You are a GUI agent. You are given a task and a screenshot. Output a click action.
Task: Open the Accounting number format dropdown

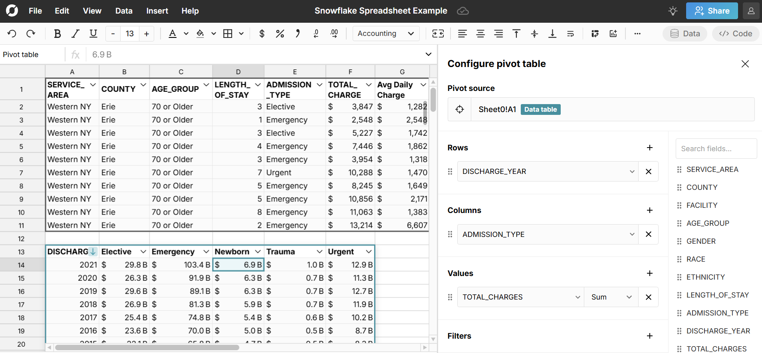[385, 34]
